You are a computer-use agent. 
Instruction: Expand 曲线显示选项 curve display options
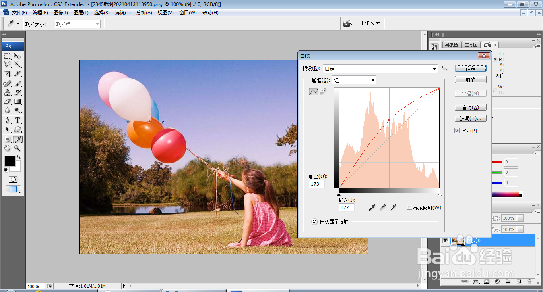click(314, 221)
